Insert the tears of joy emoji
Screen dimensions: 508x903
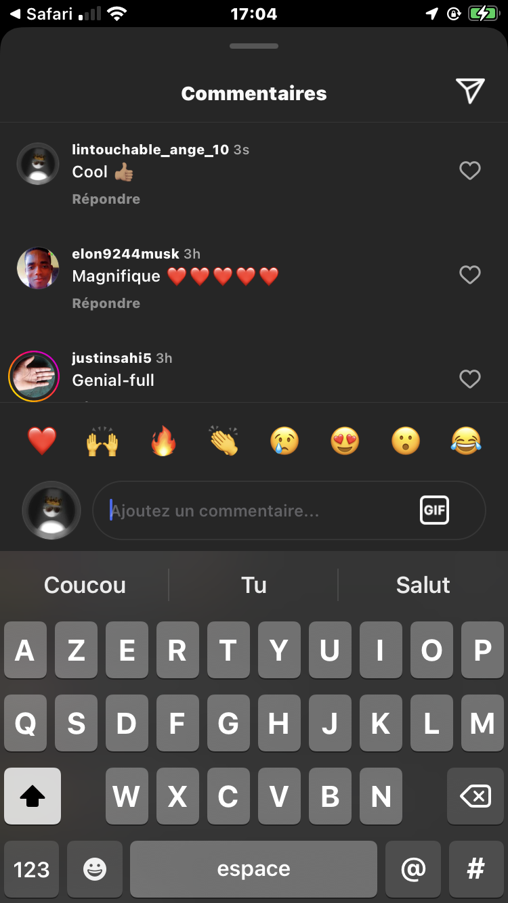(x=466, y=442)
